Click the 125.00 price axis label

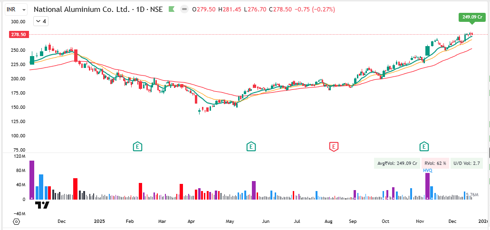[x=19, y=122]
